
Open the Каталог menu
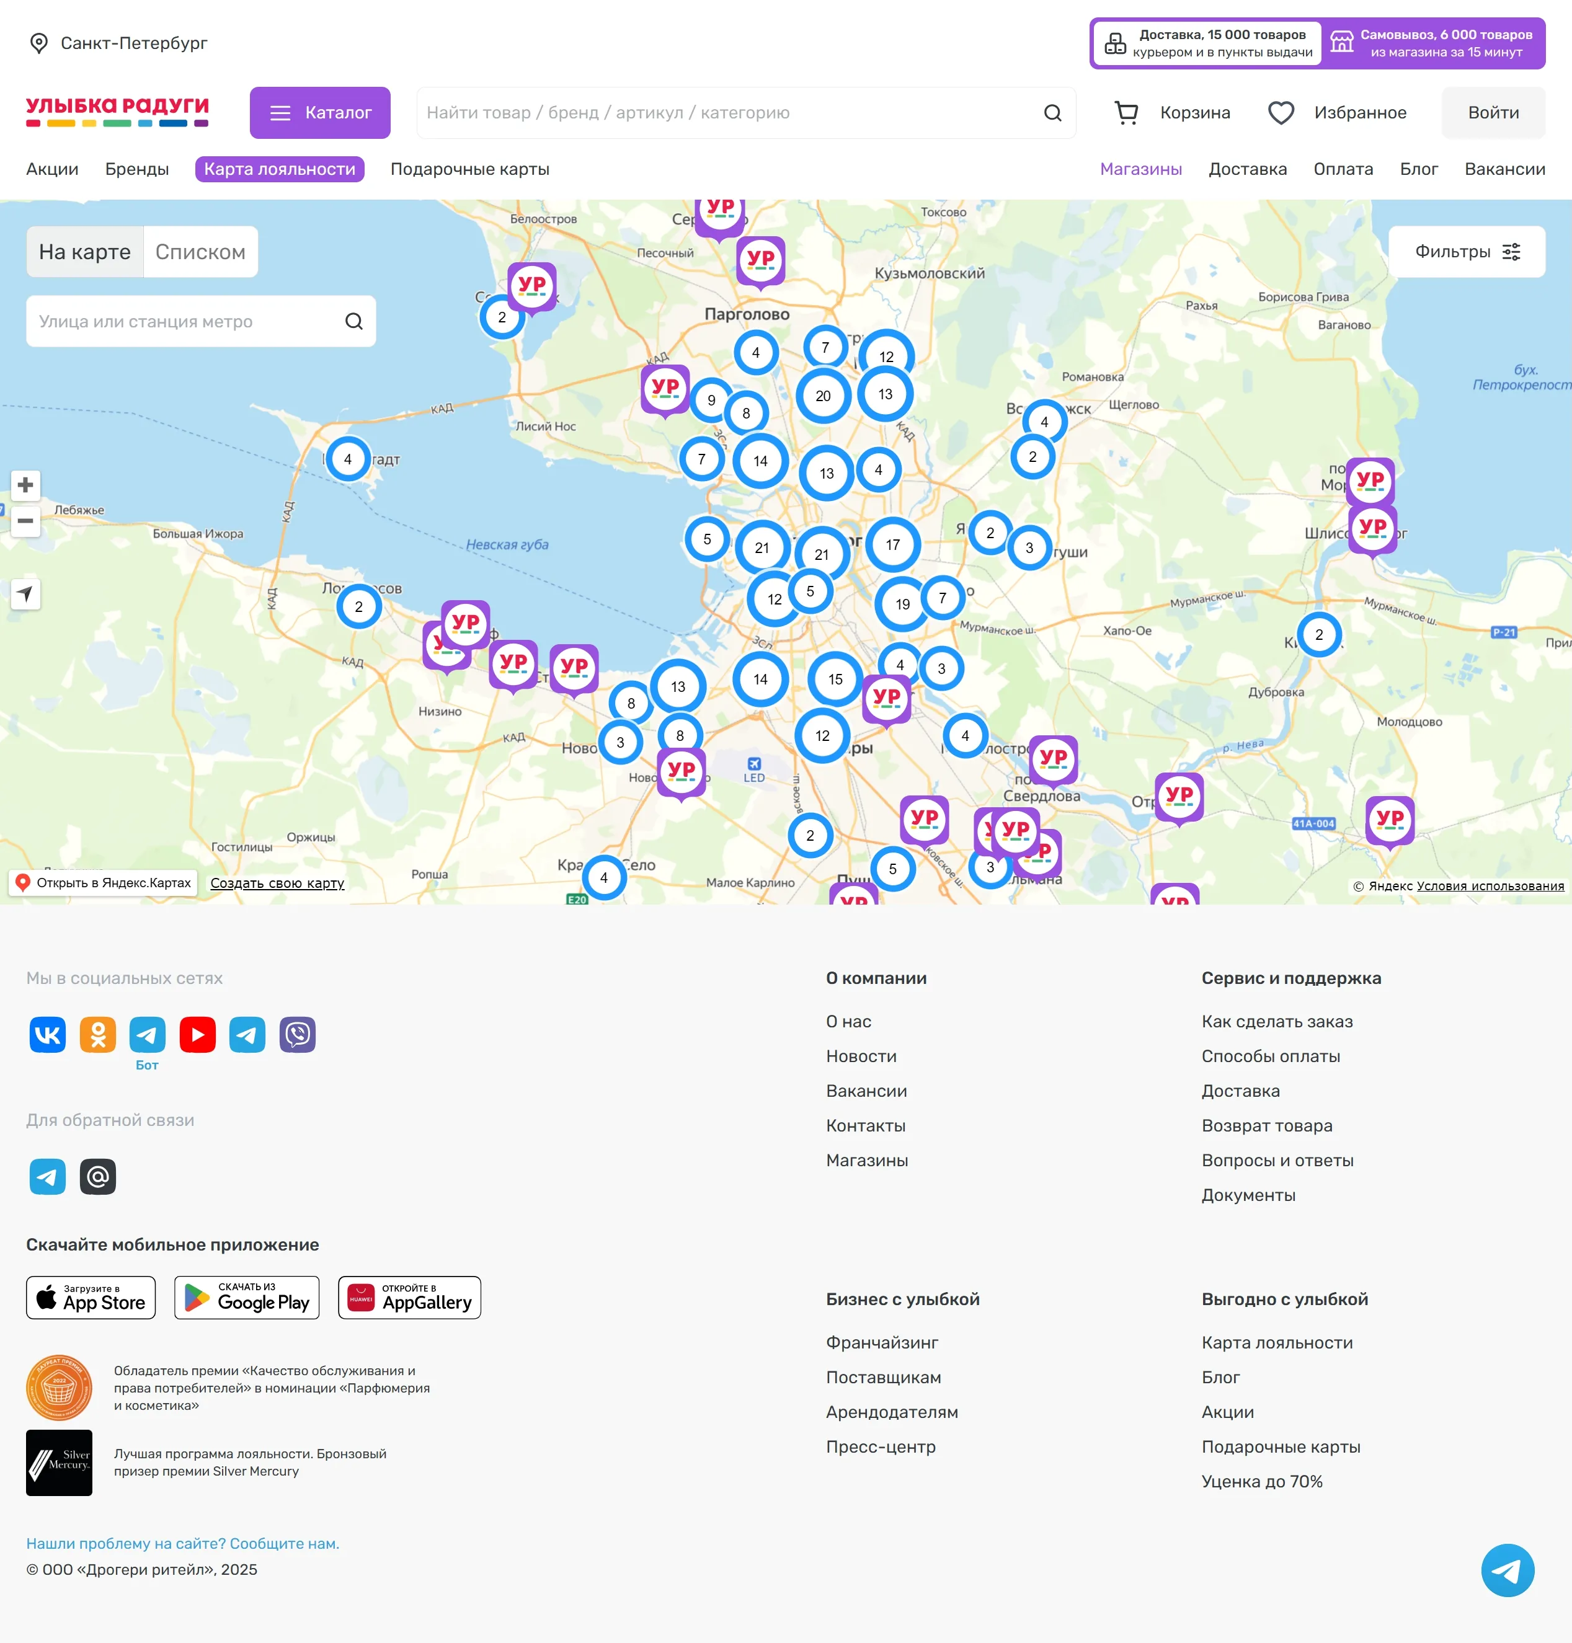pos(320,113)
